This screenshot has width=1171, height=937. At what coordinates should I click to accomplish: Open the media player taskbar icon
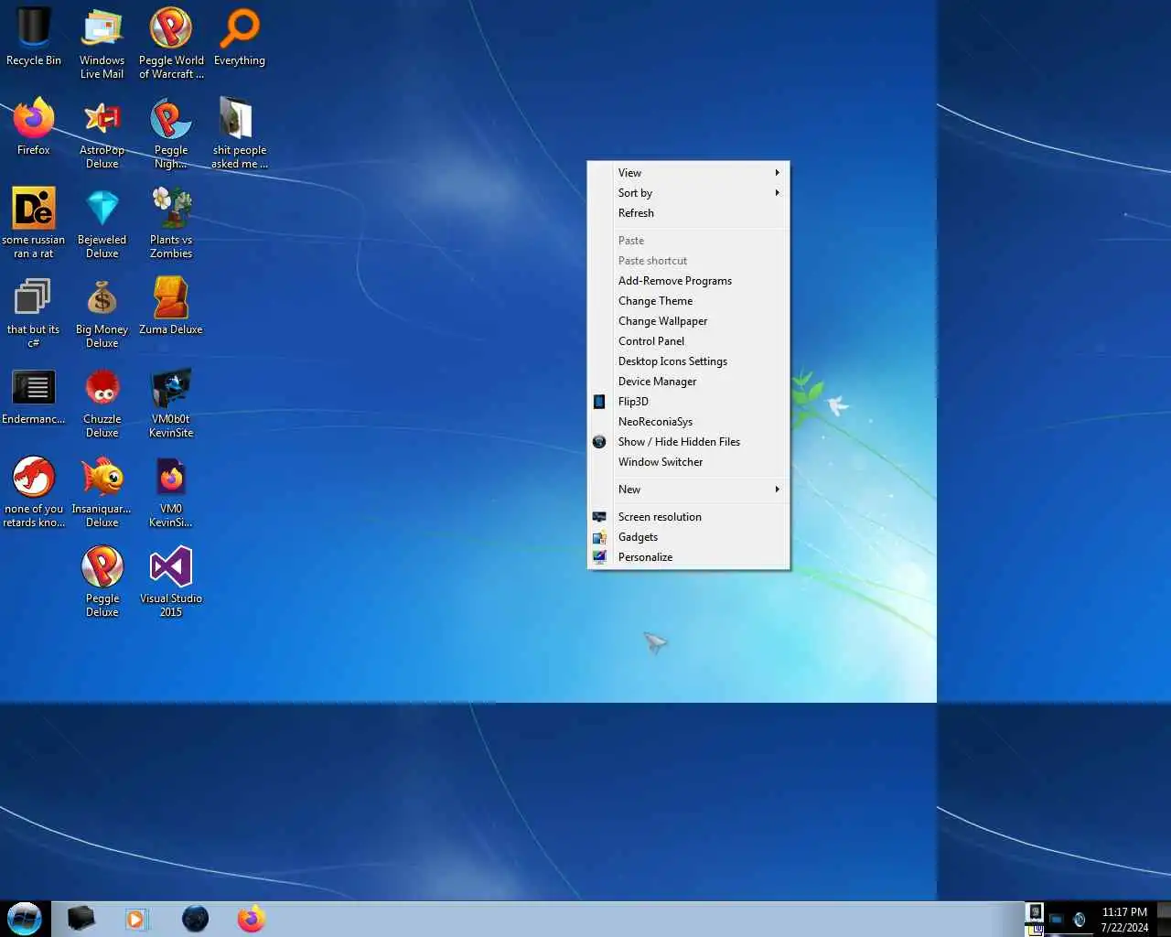point(136,919)
